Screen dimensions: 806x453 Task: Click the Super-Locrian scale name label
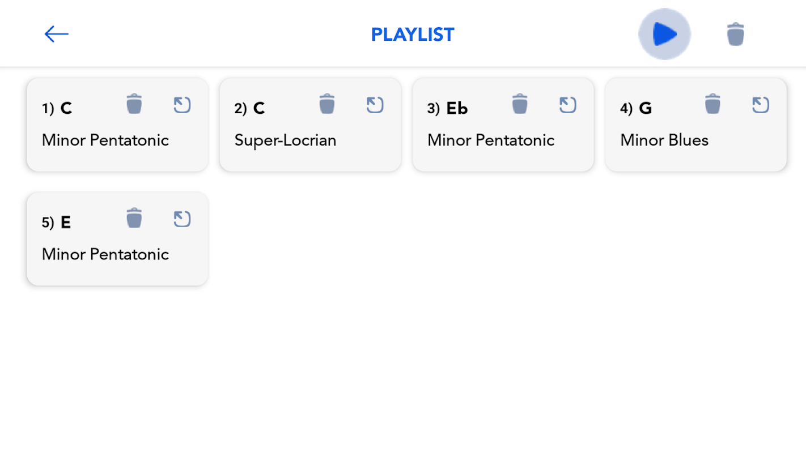point(285,140)
